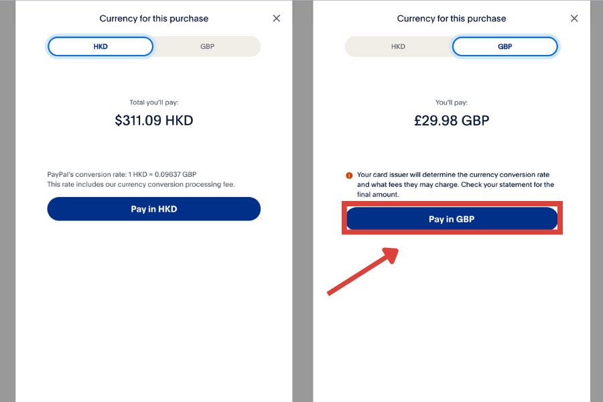Select selected HKD toggle above $311.09 total
603x402 pixels.
100,46
